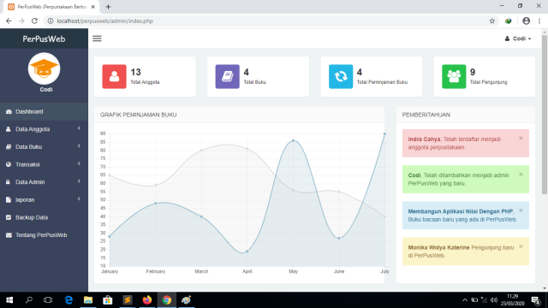Toggle the hamburger sidebar menu icon

point(97,38)
